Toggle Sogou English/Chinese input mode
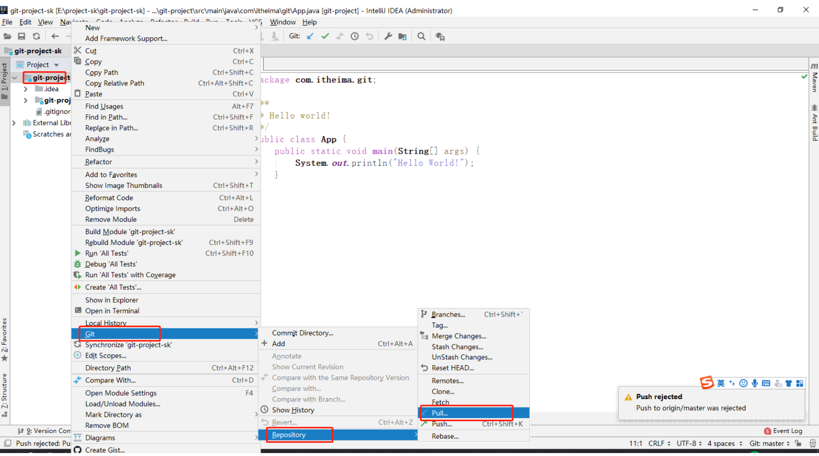The height and width of the screenshot is (456, 819). 721,383
